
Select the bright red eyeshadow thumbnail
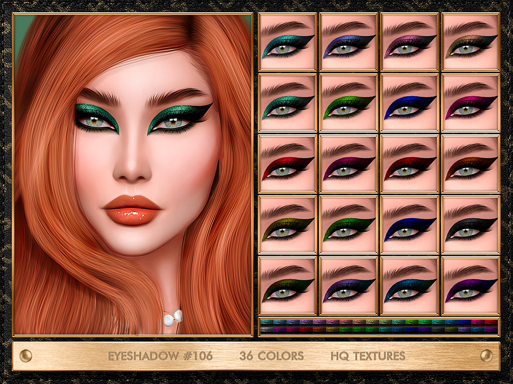(x=287, y=164)
